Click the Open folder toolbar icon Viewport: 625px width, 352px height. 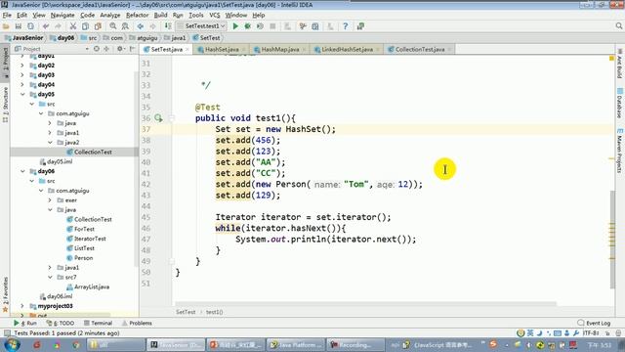click(6, 26)
